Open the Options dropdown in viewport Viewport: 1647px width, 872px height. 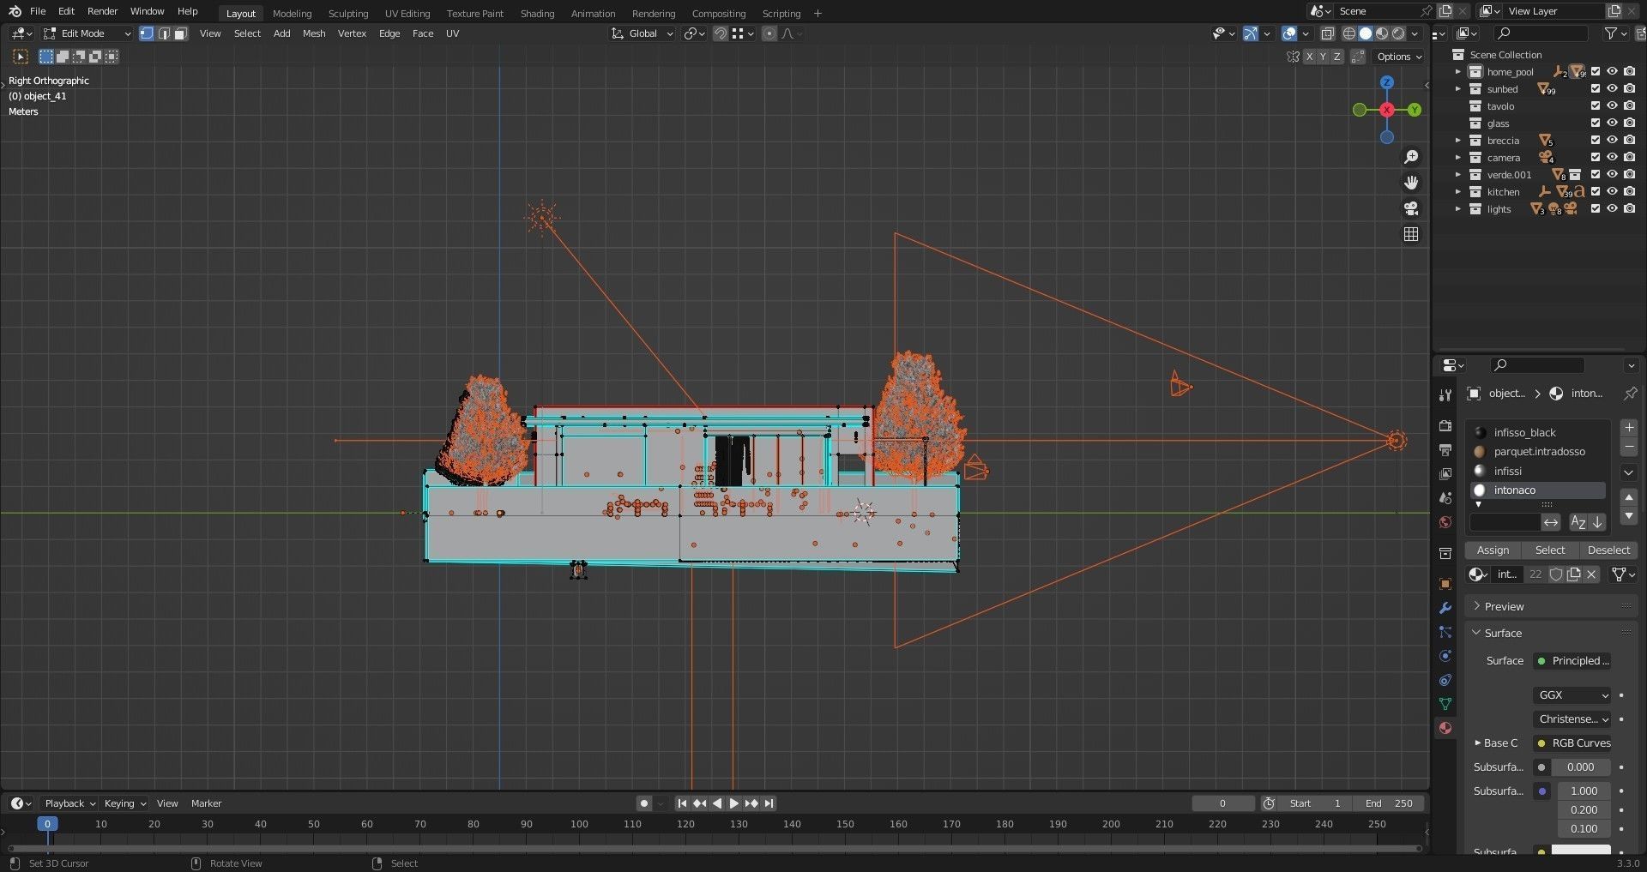1399,57
